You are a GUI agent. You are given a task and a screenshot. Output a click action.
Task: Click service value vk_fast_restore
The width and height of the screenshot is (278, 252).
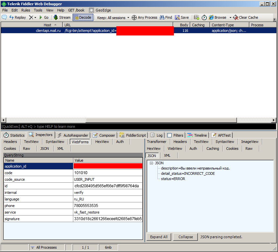click(x=87, y=212)
